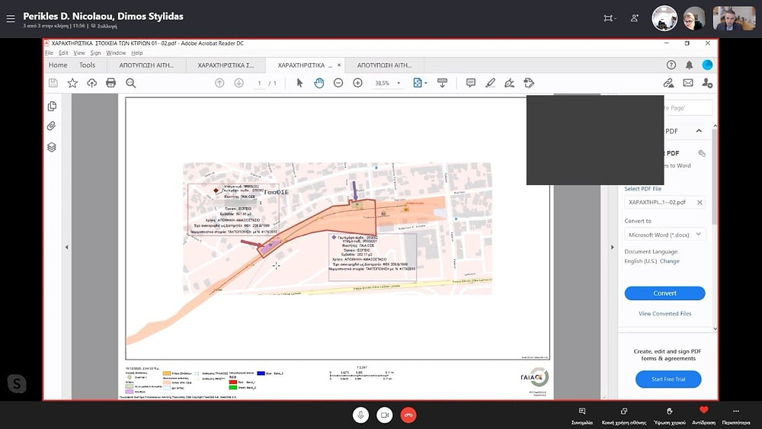The image size is (762, 429).
Task: Open View Converted Files link
Action: pos(664,314)
